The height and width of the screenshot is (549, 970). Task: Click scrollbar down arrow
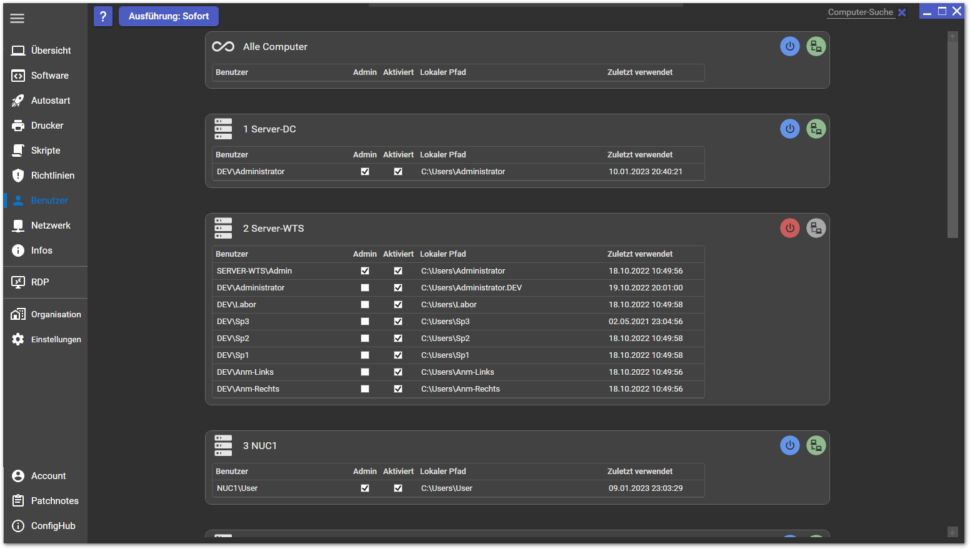[x=952, y=532]
